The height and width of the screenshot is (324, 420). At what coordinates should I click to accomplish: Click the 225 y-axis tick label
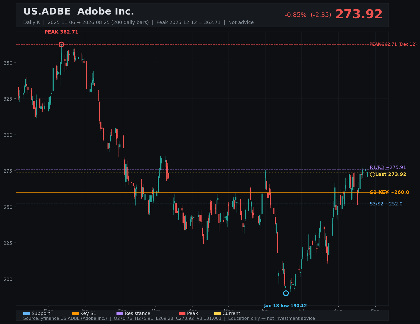click(8, 243)
